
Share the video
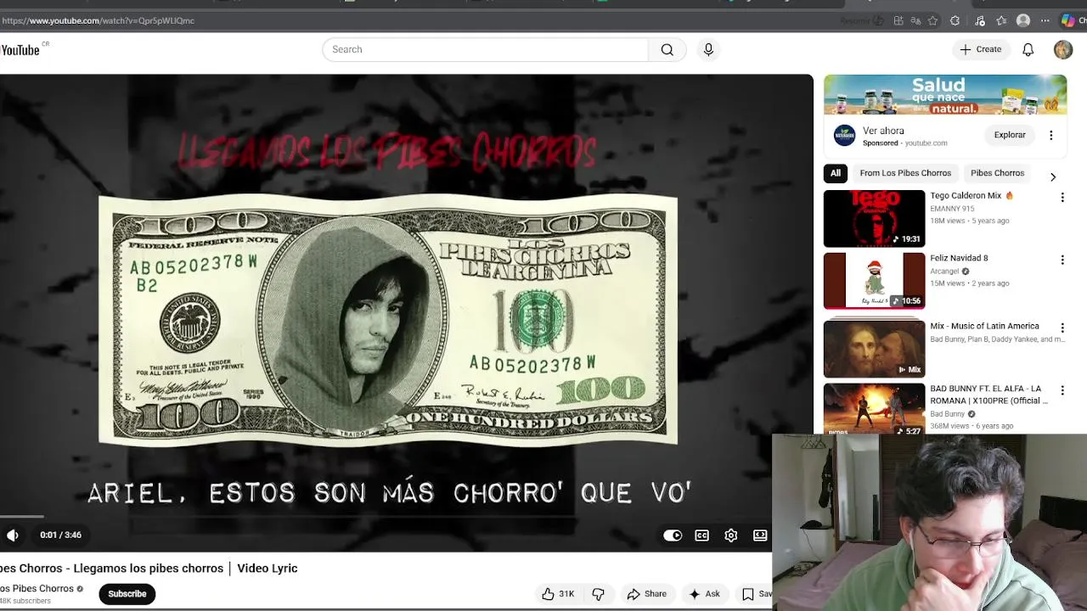647,594
